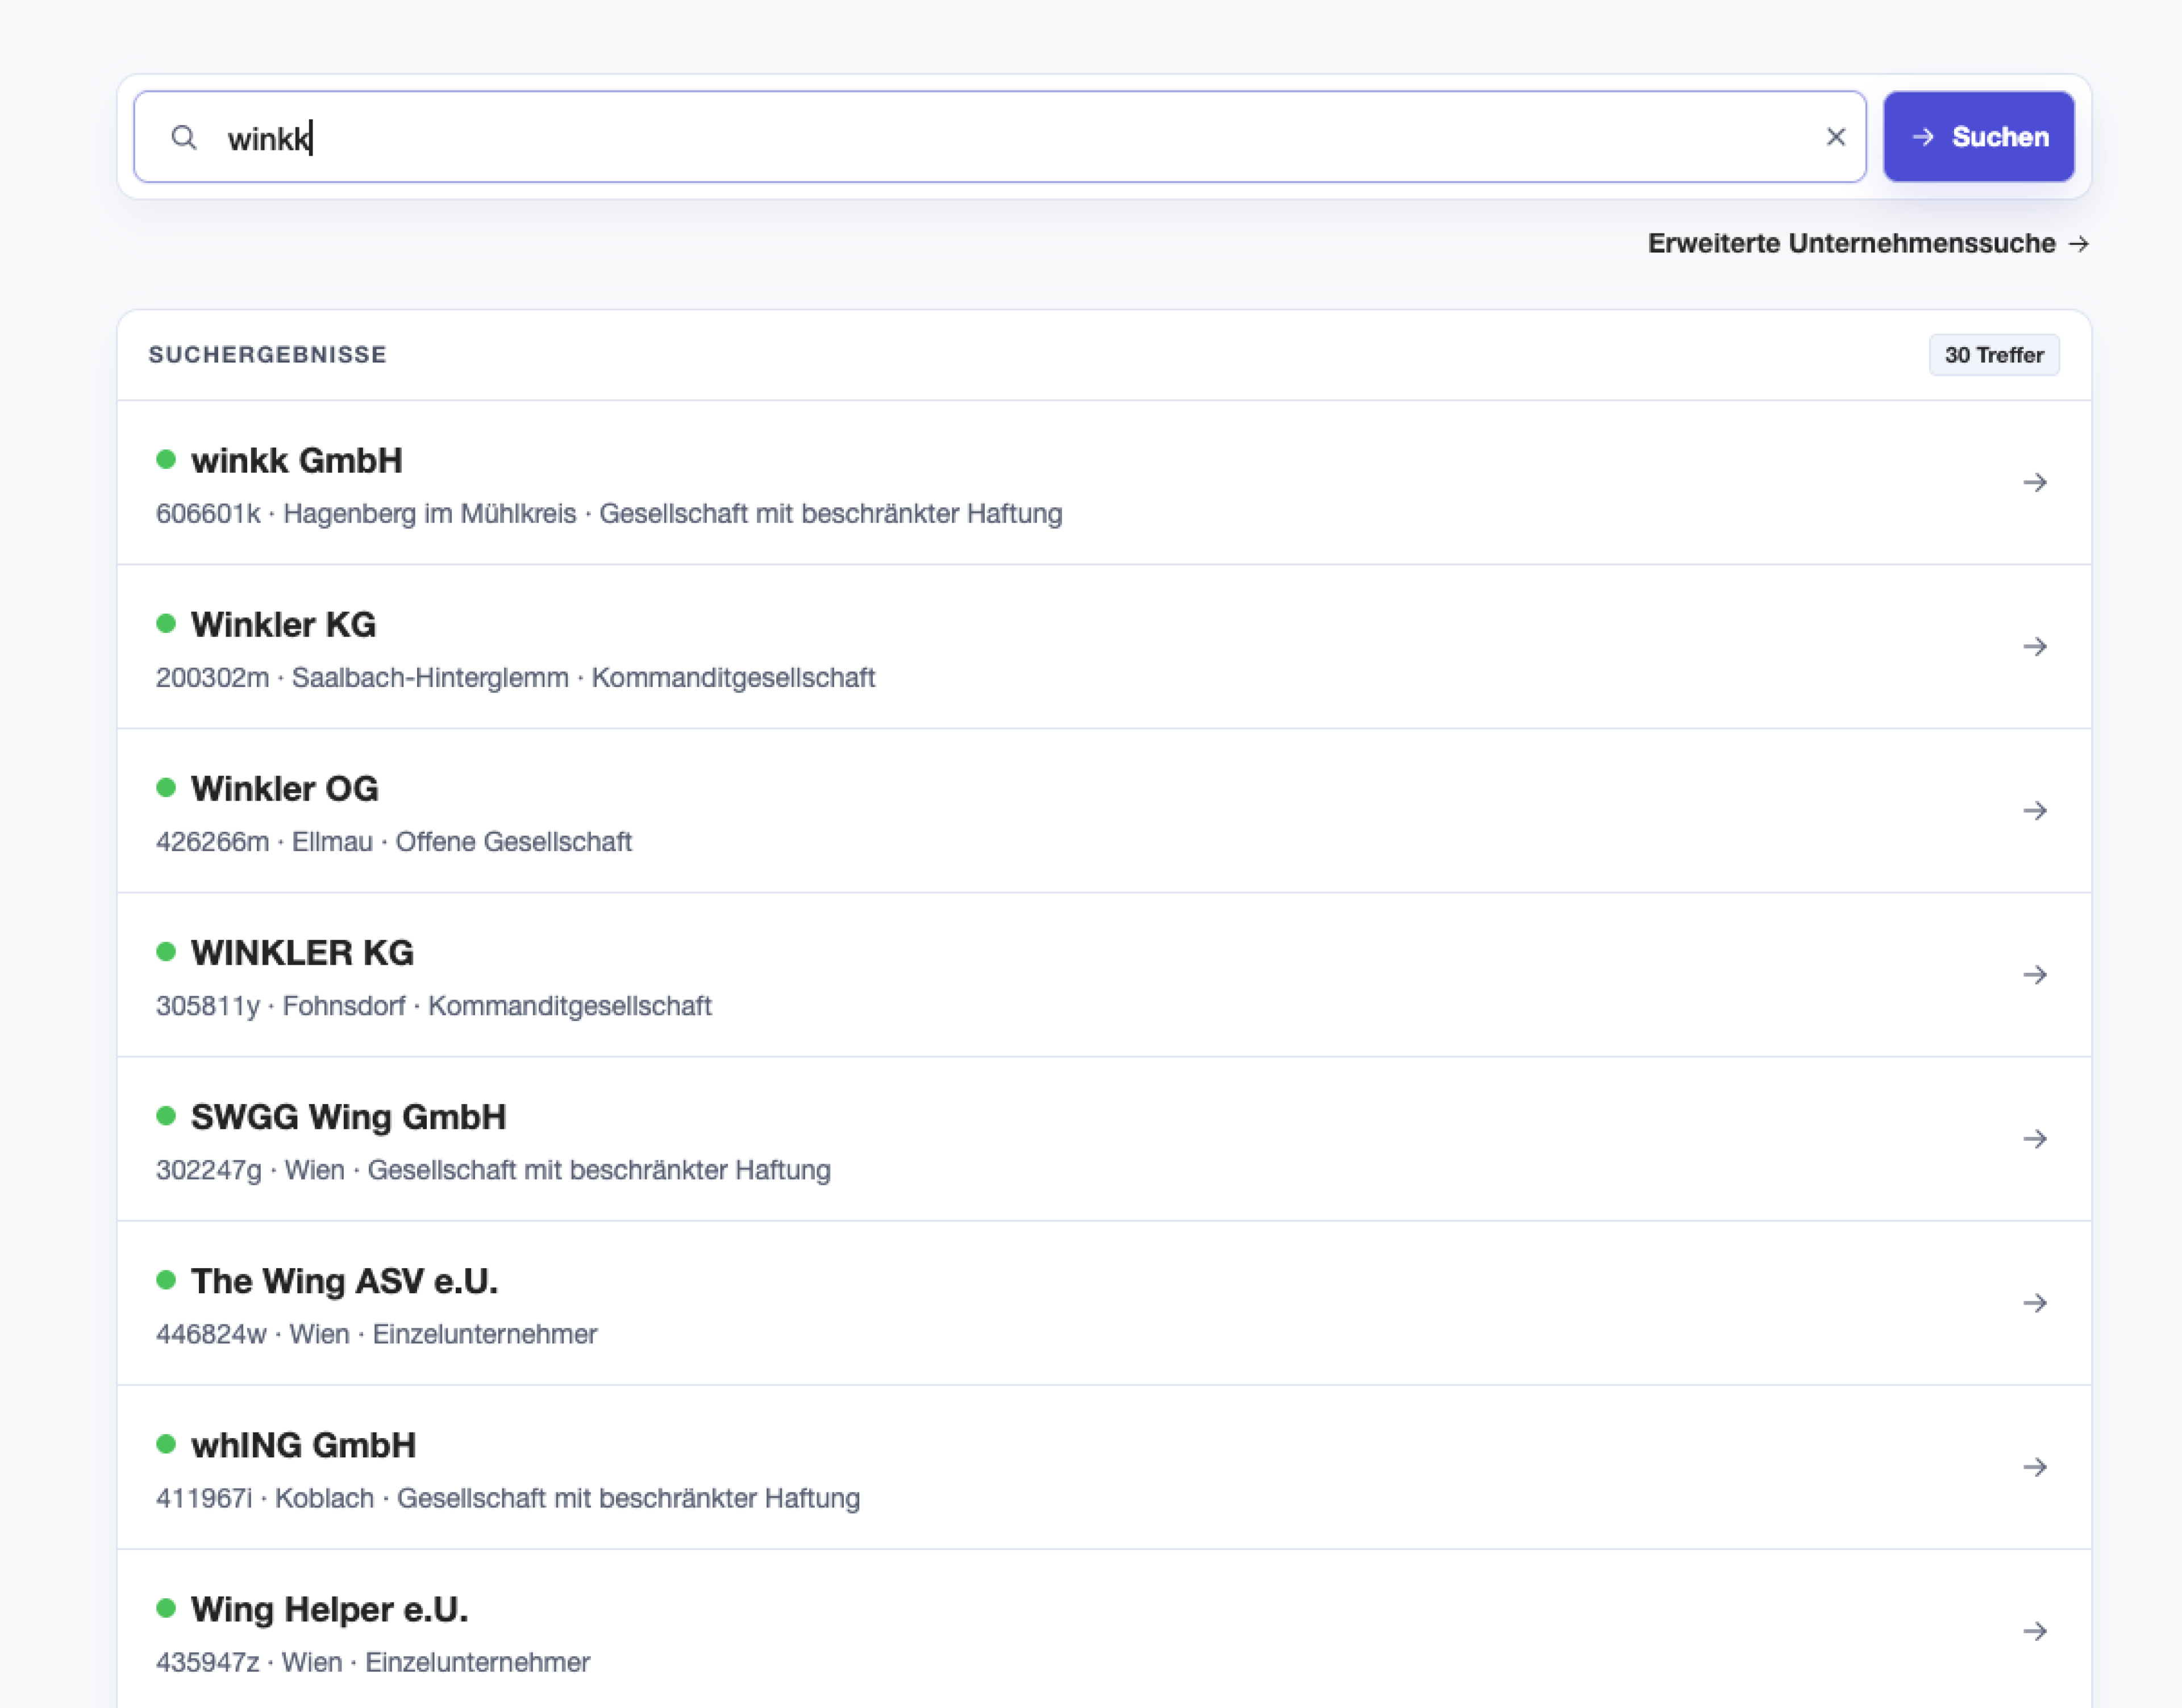Screen dimensions: 2182x1708
Task: Click text 411967i · Koblach
Action: click(x=265, y=1498)
